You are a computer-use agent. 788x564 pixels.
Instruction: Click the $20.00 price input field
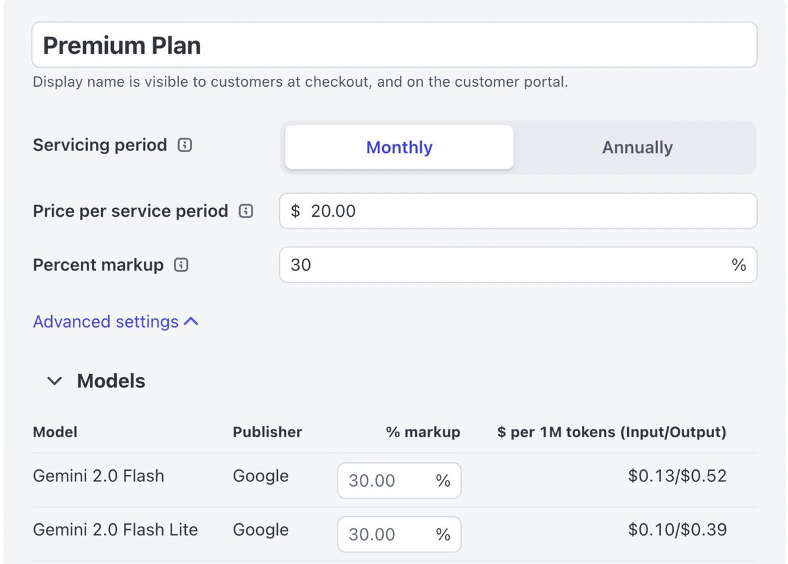tap(517, 211)
